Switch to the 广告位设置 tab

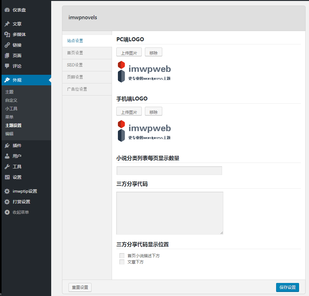87,89
